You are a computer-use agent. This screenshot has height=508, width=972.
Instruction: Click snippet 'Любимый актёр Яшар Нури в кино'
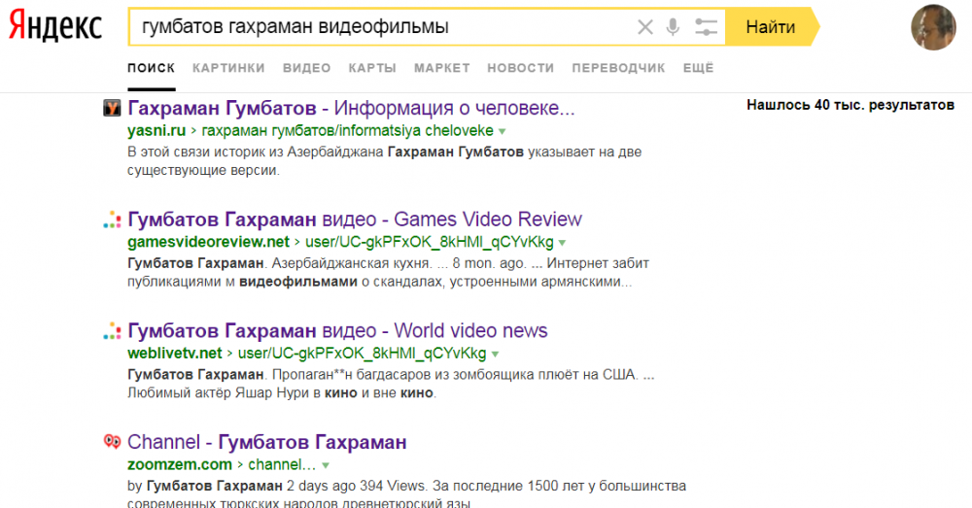(242, 392)
